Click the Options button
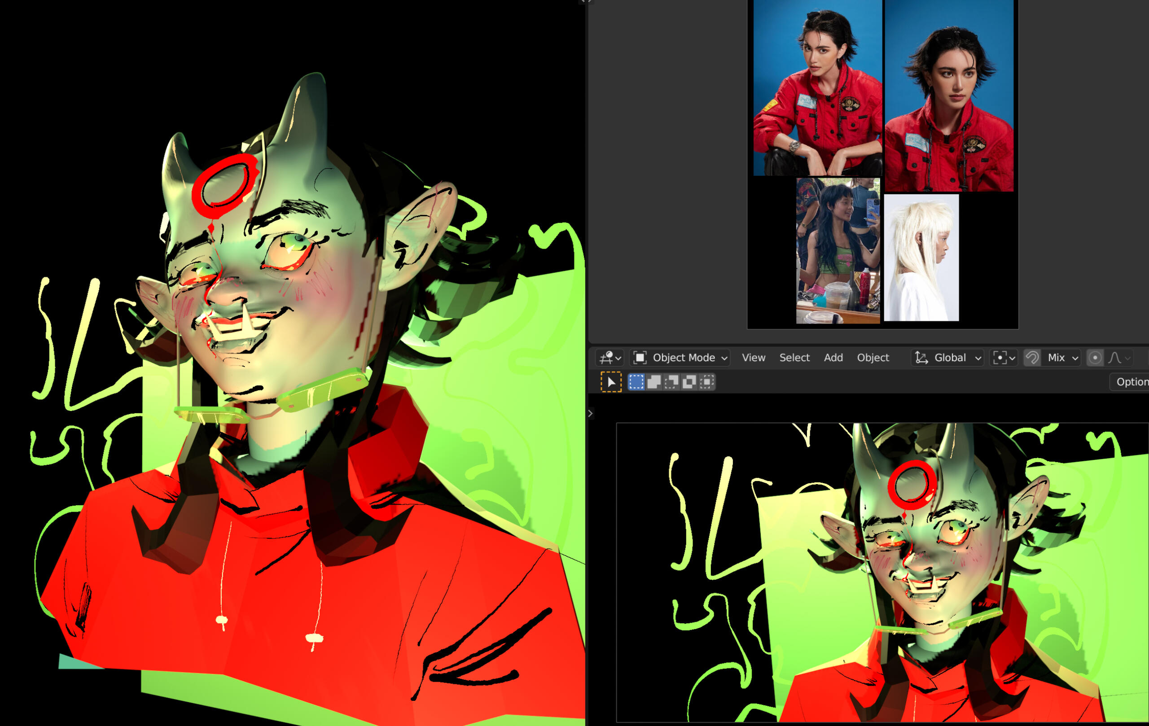The image size is (1149, 726). pyautogui.click(x=1132, y=382)
